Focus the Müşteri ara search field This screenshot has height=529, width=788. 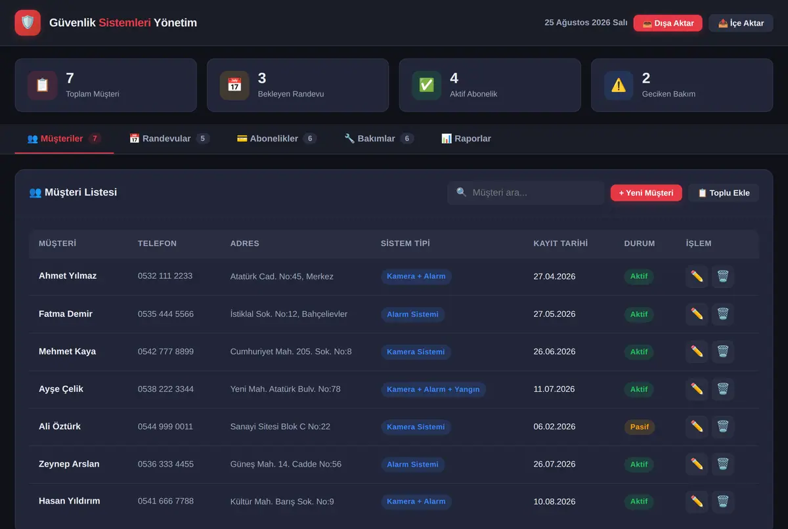coord(526,193)
